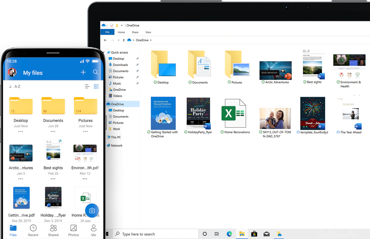
Task: Open the recent locations dropdown arrow
Action: [118, 40]
